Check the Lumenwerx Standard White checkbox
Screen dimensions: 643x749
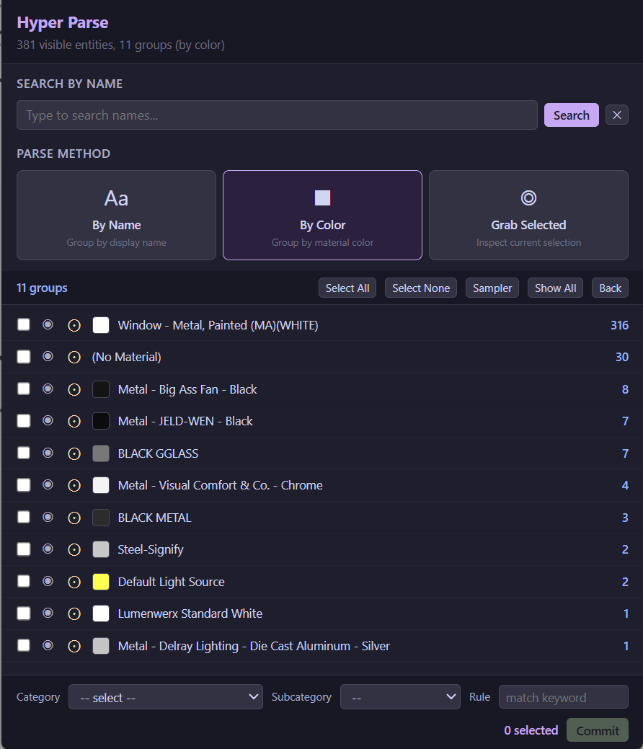click(x=23, y=613)
